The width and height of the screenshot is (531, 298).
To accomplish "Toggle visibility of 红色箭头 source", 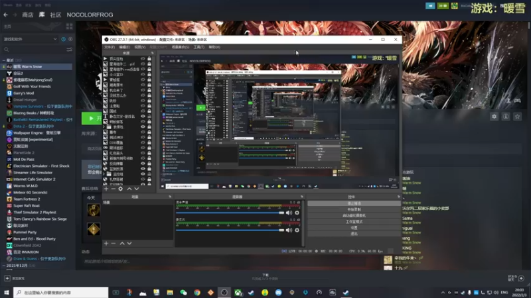I will coord(143,153).
